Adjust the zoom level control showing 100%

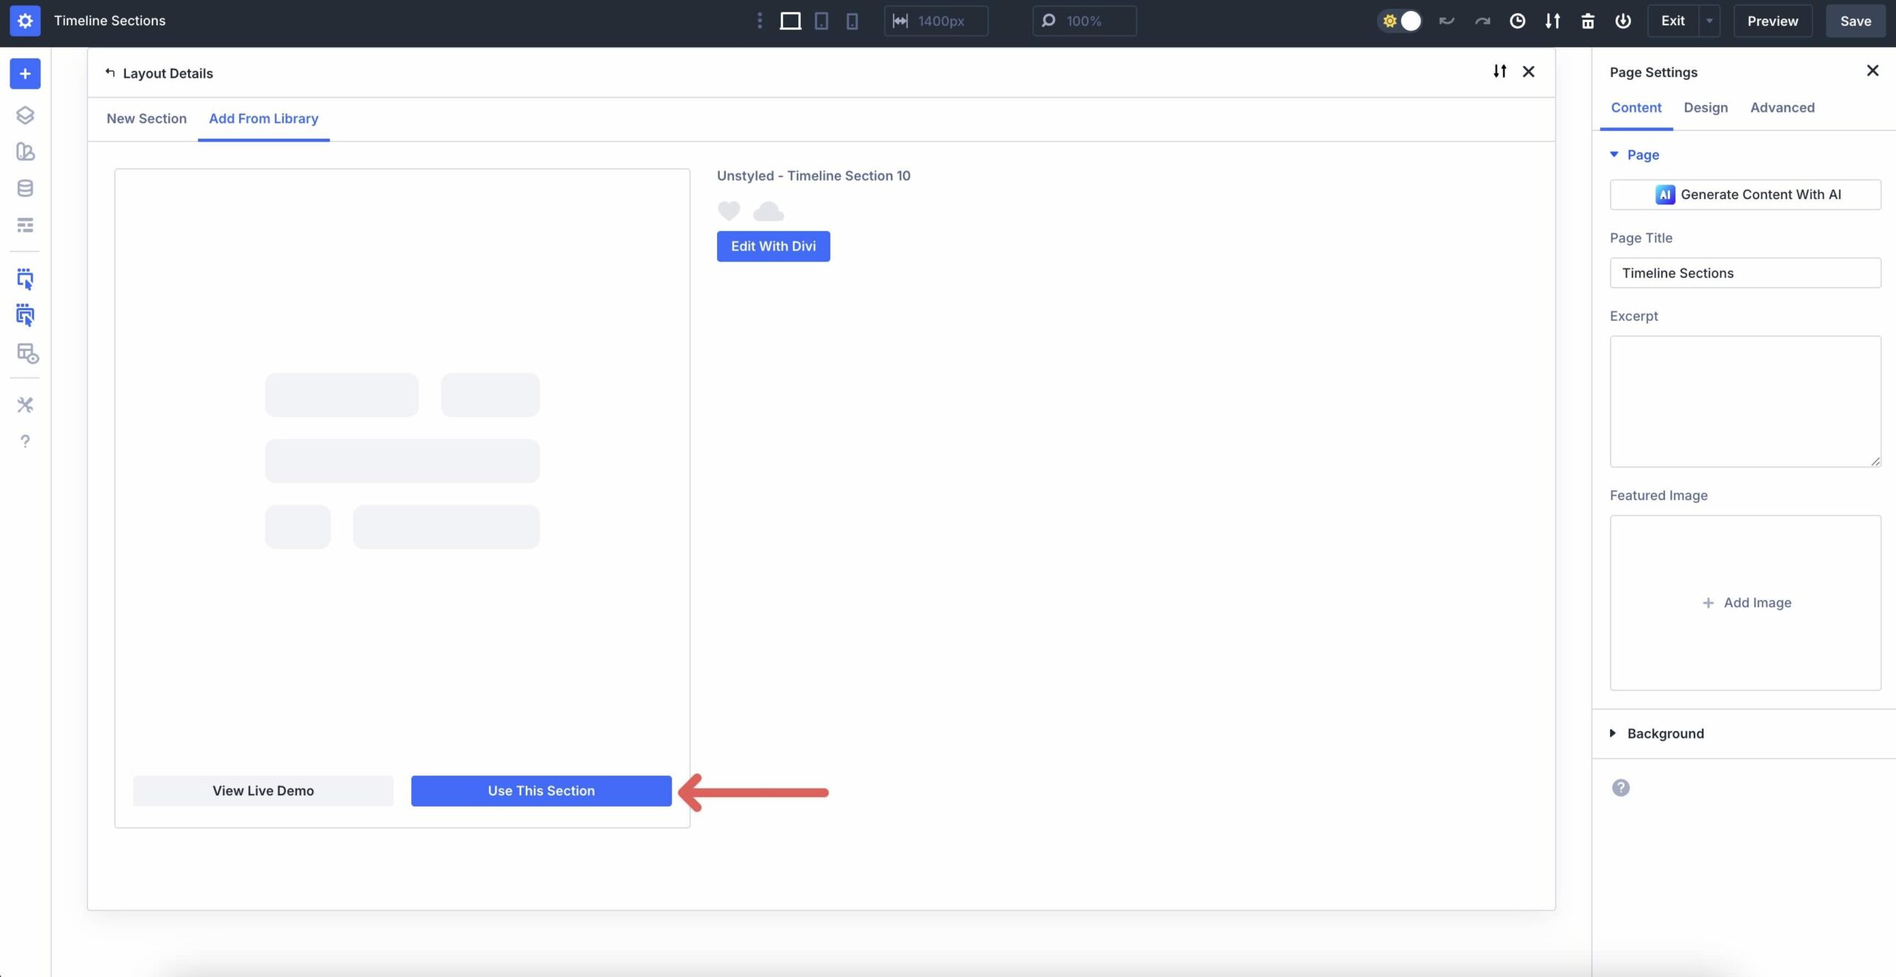(1084, 21)
